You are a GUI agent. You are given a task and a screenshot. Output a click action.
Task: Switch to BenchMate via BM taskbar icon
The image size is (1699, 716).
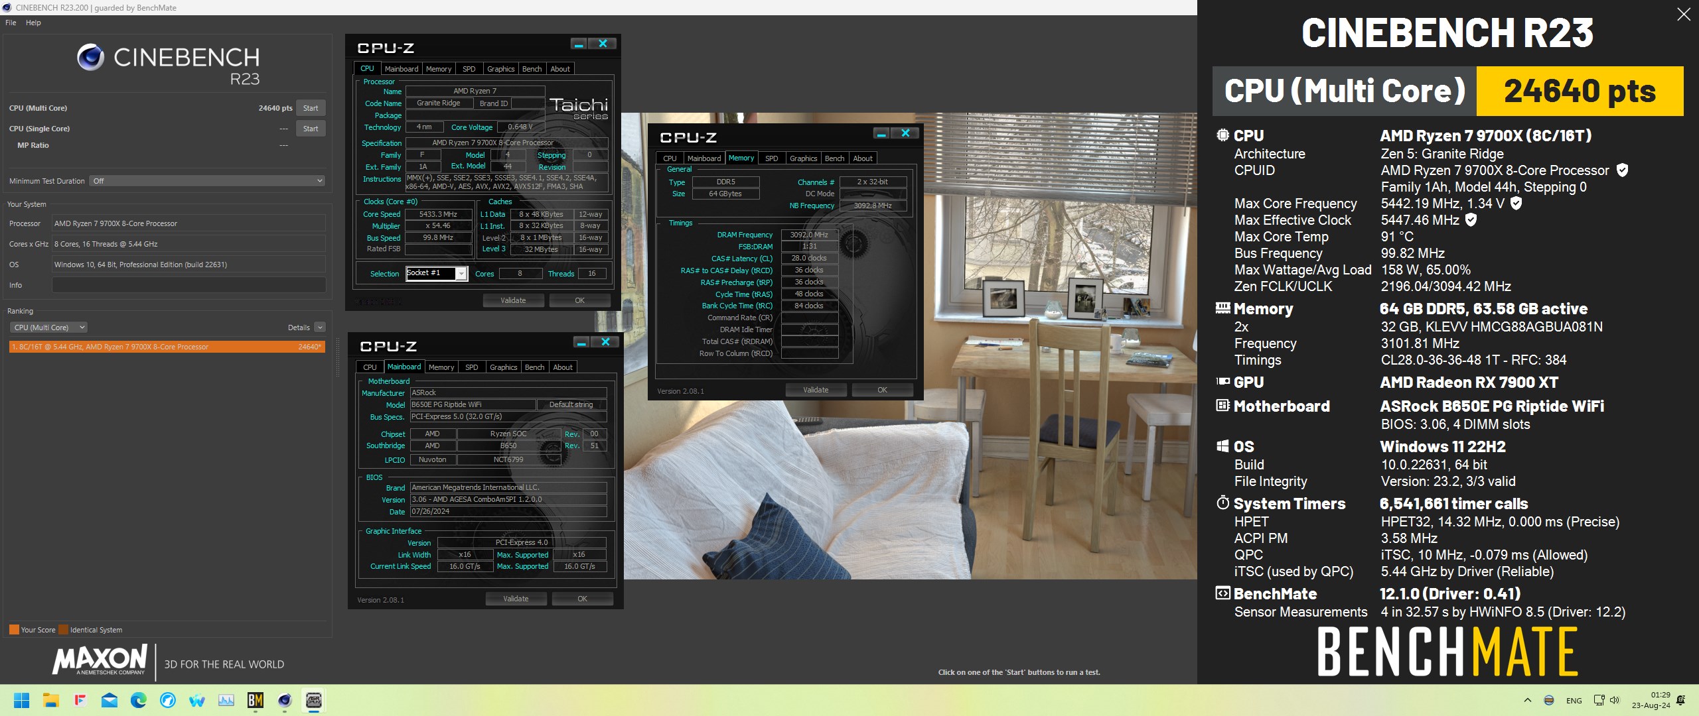point(256,700)
